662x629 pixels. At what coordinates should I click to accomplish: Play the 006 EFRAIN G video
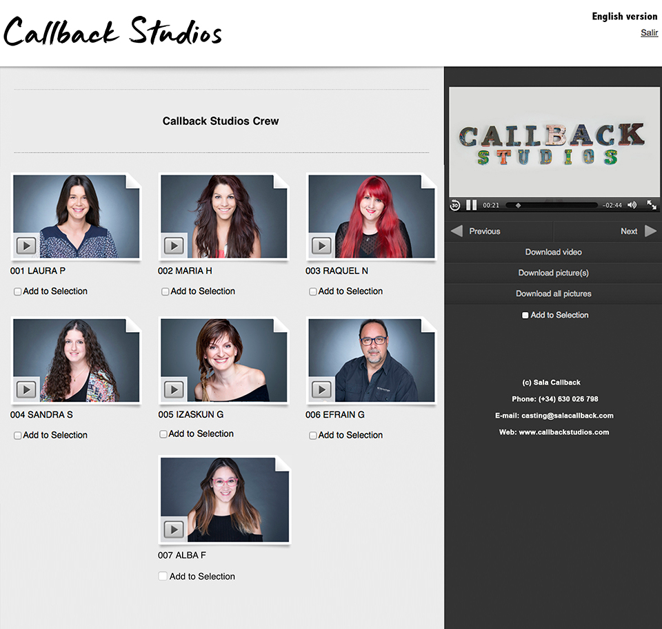pyautogui.click(x=321, y=389)
